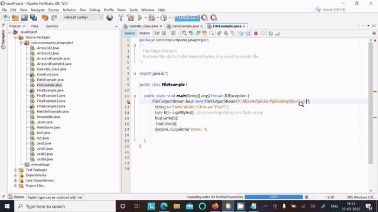Click the Shift Line Left icon
This screenshot has width=378, height=212.
point(241,34)
